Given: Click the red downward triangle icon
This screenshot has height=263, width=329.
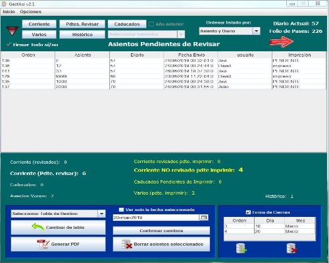Looking at the screenshot, I should tap(13, 31).
